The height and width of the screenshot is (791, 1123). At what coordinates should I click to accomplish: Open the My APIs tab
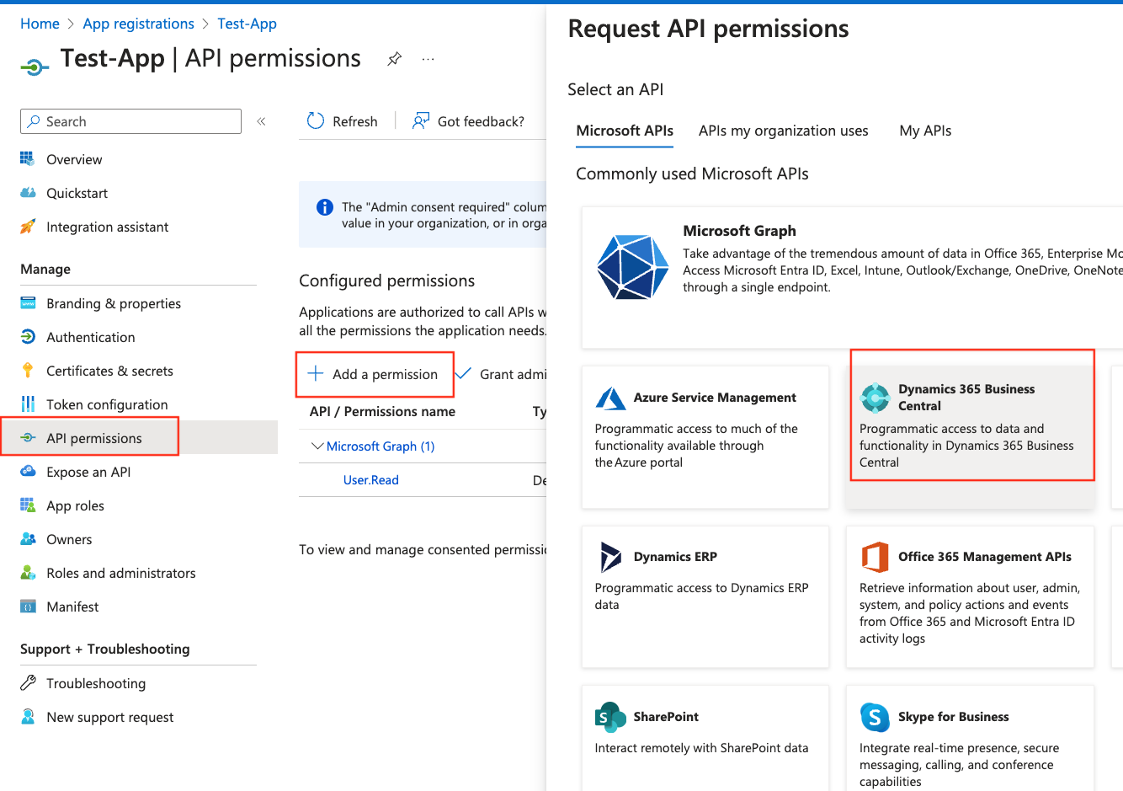[x=925, y=131]
